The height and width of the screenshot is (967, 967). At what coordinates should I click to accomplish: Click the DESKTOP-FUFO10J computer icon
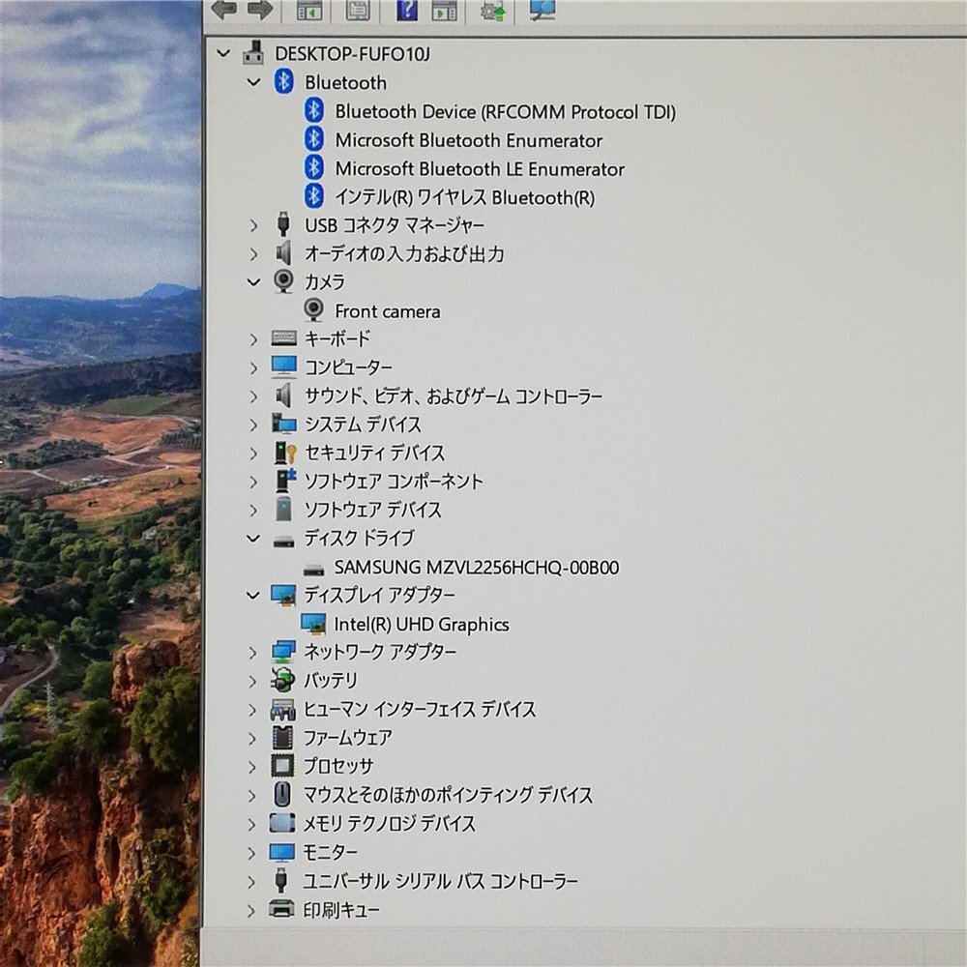tap(253, 53)
